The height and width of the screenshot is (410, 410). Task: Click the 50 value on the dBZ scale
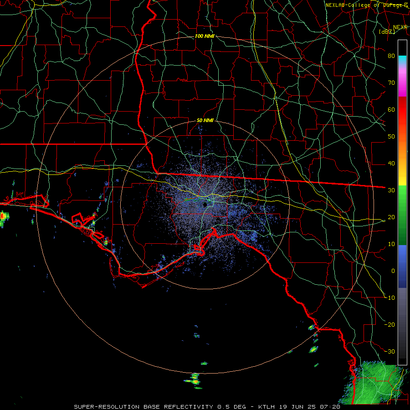pyautogui.click(x=391, y=137)
